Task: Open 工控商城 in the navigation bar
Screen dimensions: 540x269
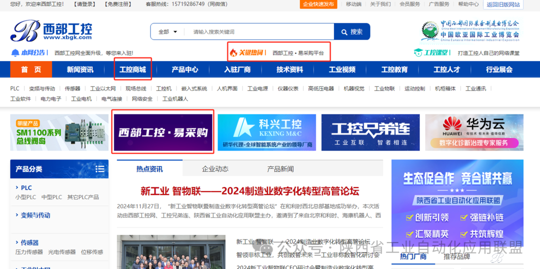Action: pos(132,69)
